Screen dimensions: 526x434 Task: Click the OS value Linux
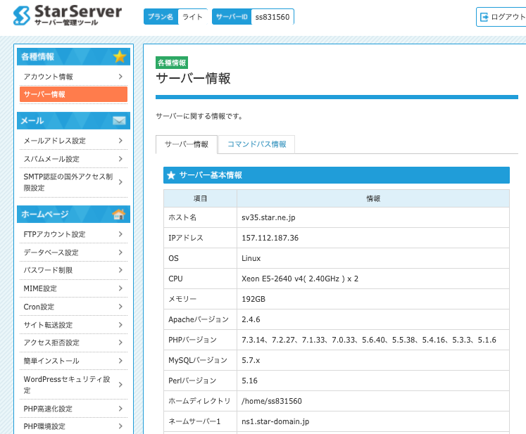251,258
